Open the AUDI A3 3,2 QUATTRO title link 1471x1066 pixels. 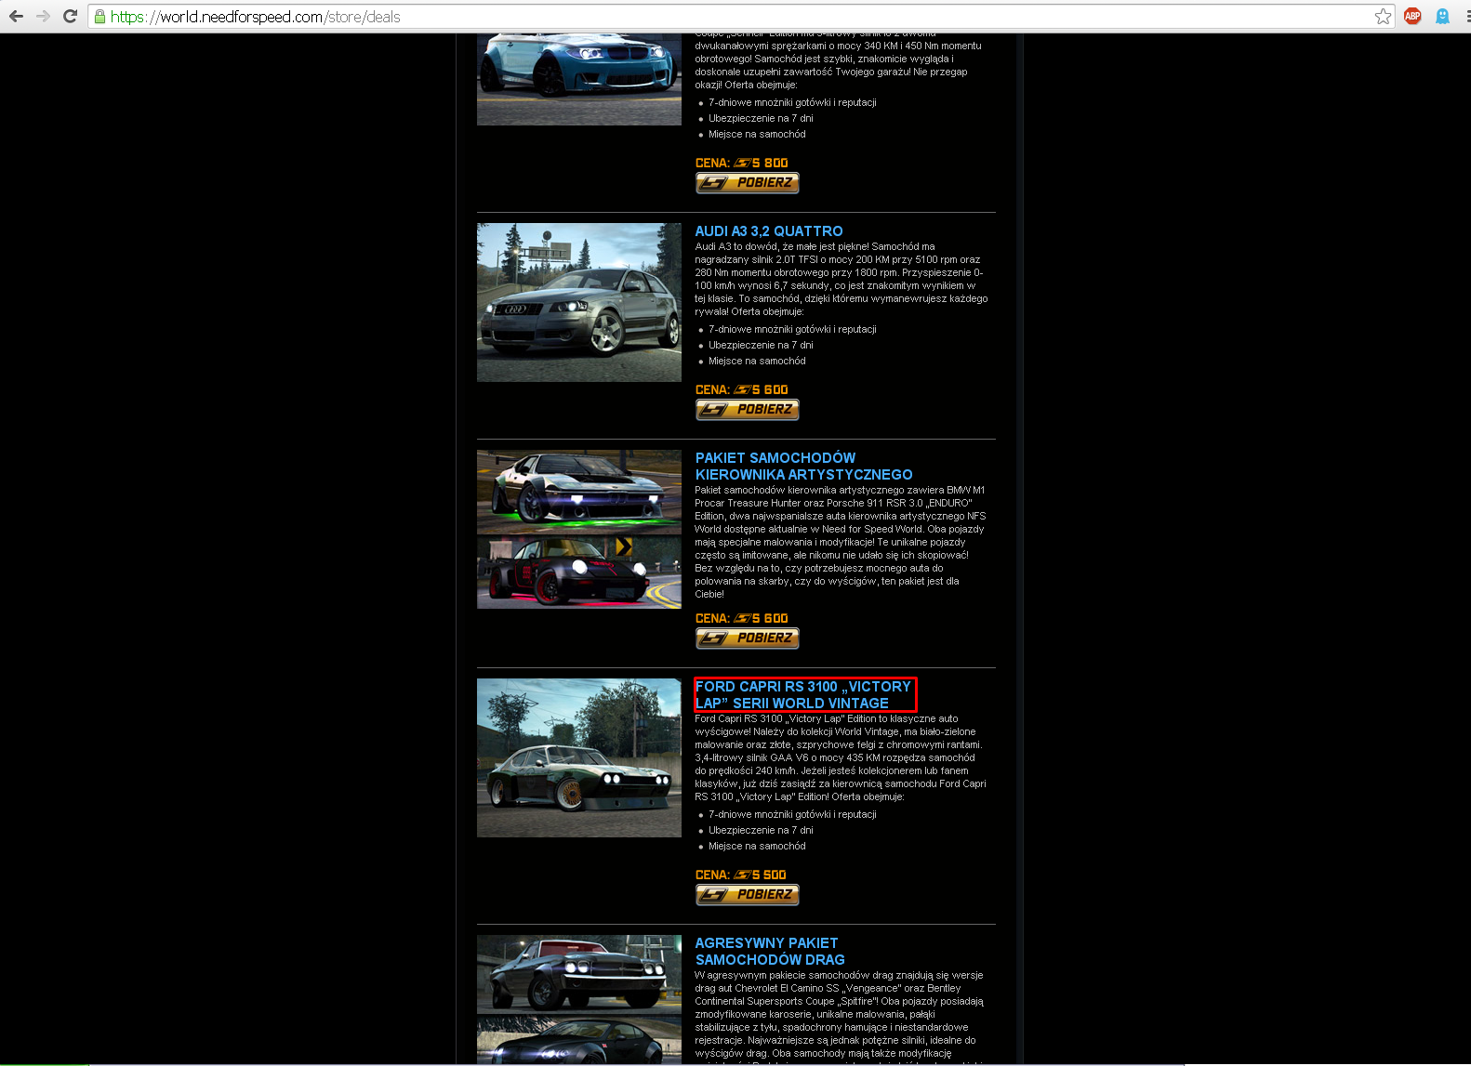click(x=769, y=231)
